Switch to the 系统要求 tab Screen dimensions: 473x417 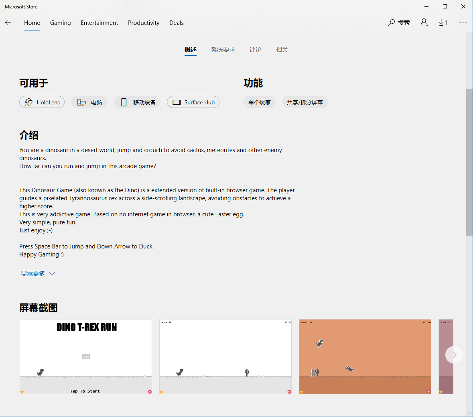[223, 50]
